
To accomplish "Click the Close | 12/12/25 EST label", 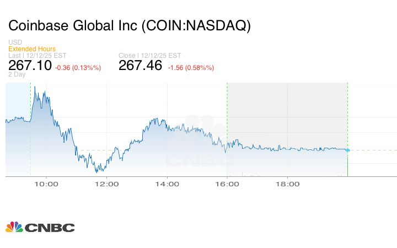I will pos(151,55).
